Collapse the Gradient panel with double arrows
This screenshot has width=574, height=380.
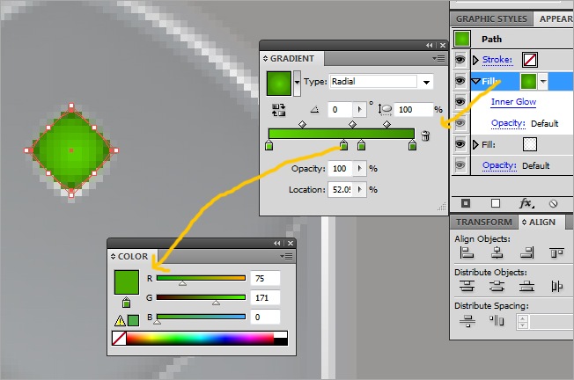tap(429, 46)
